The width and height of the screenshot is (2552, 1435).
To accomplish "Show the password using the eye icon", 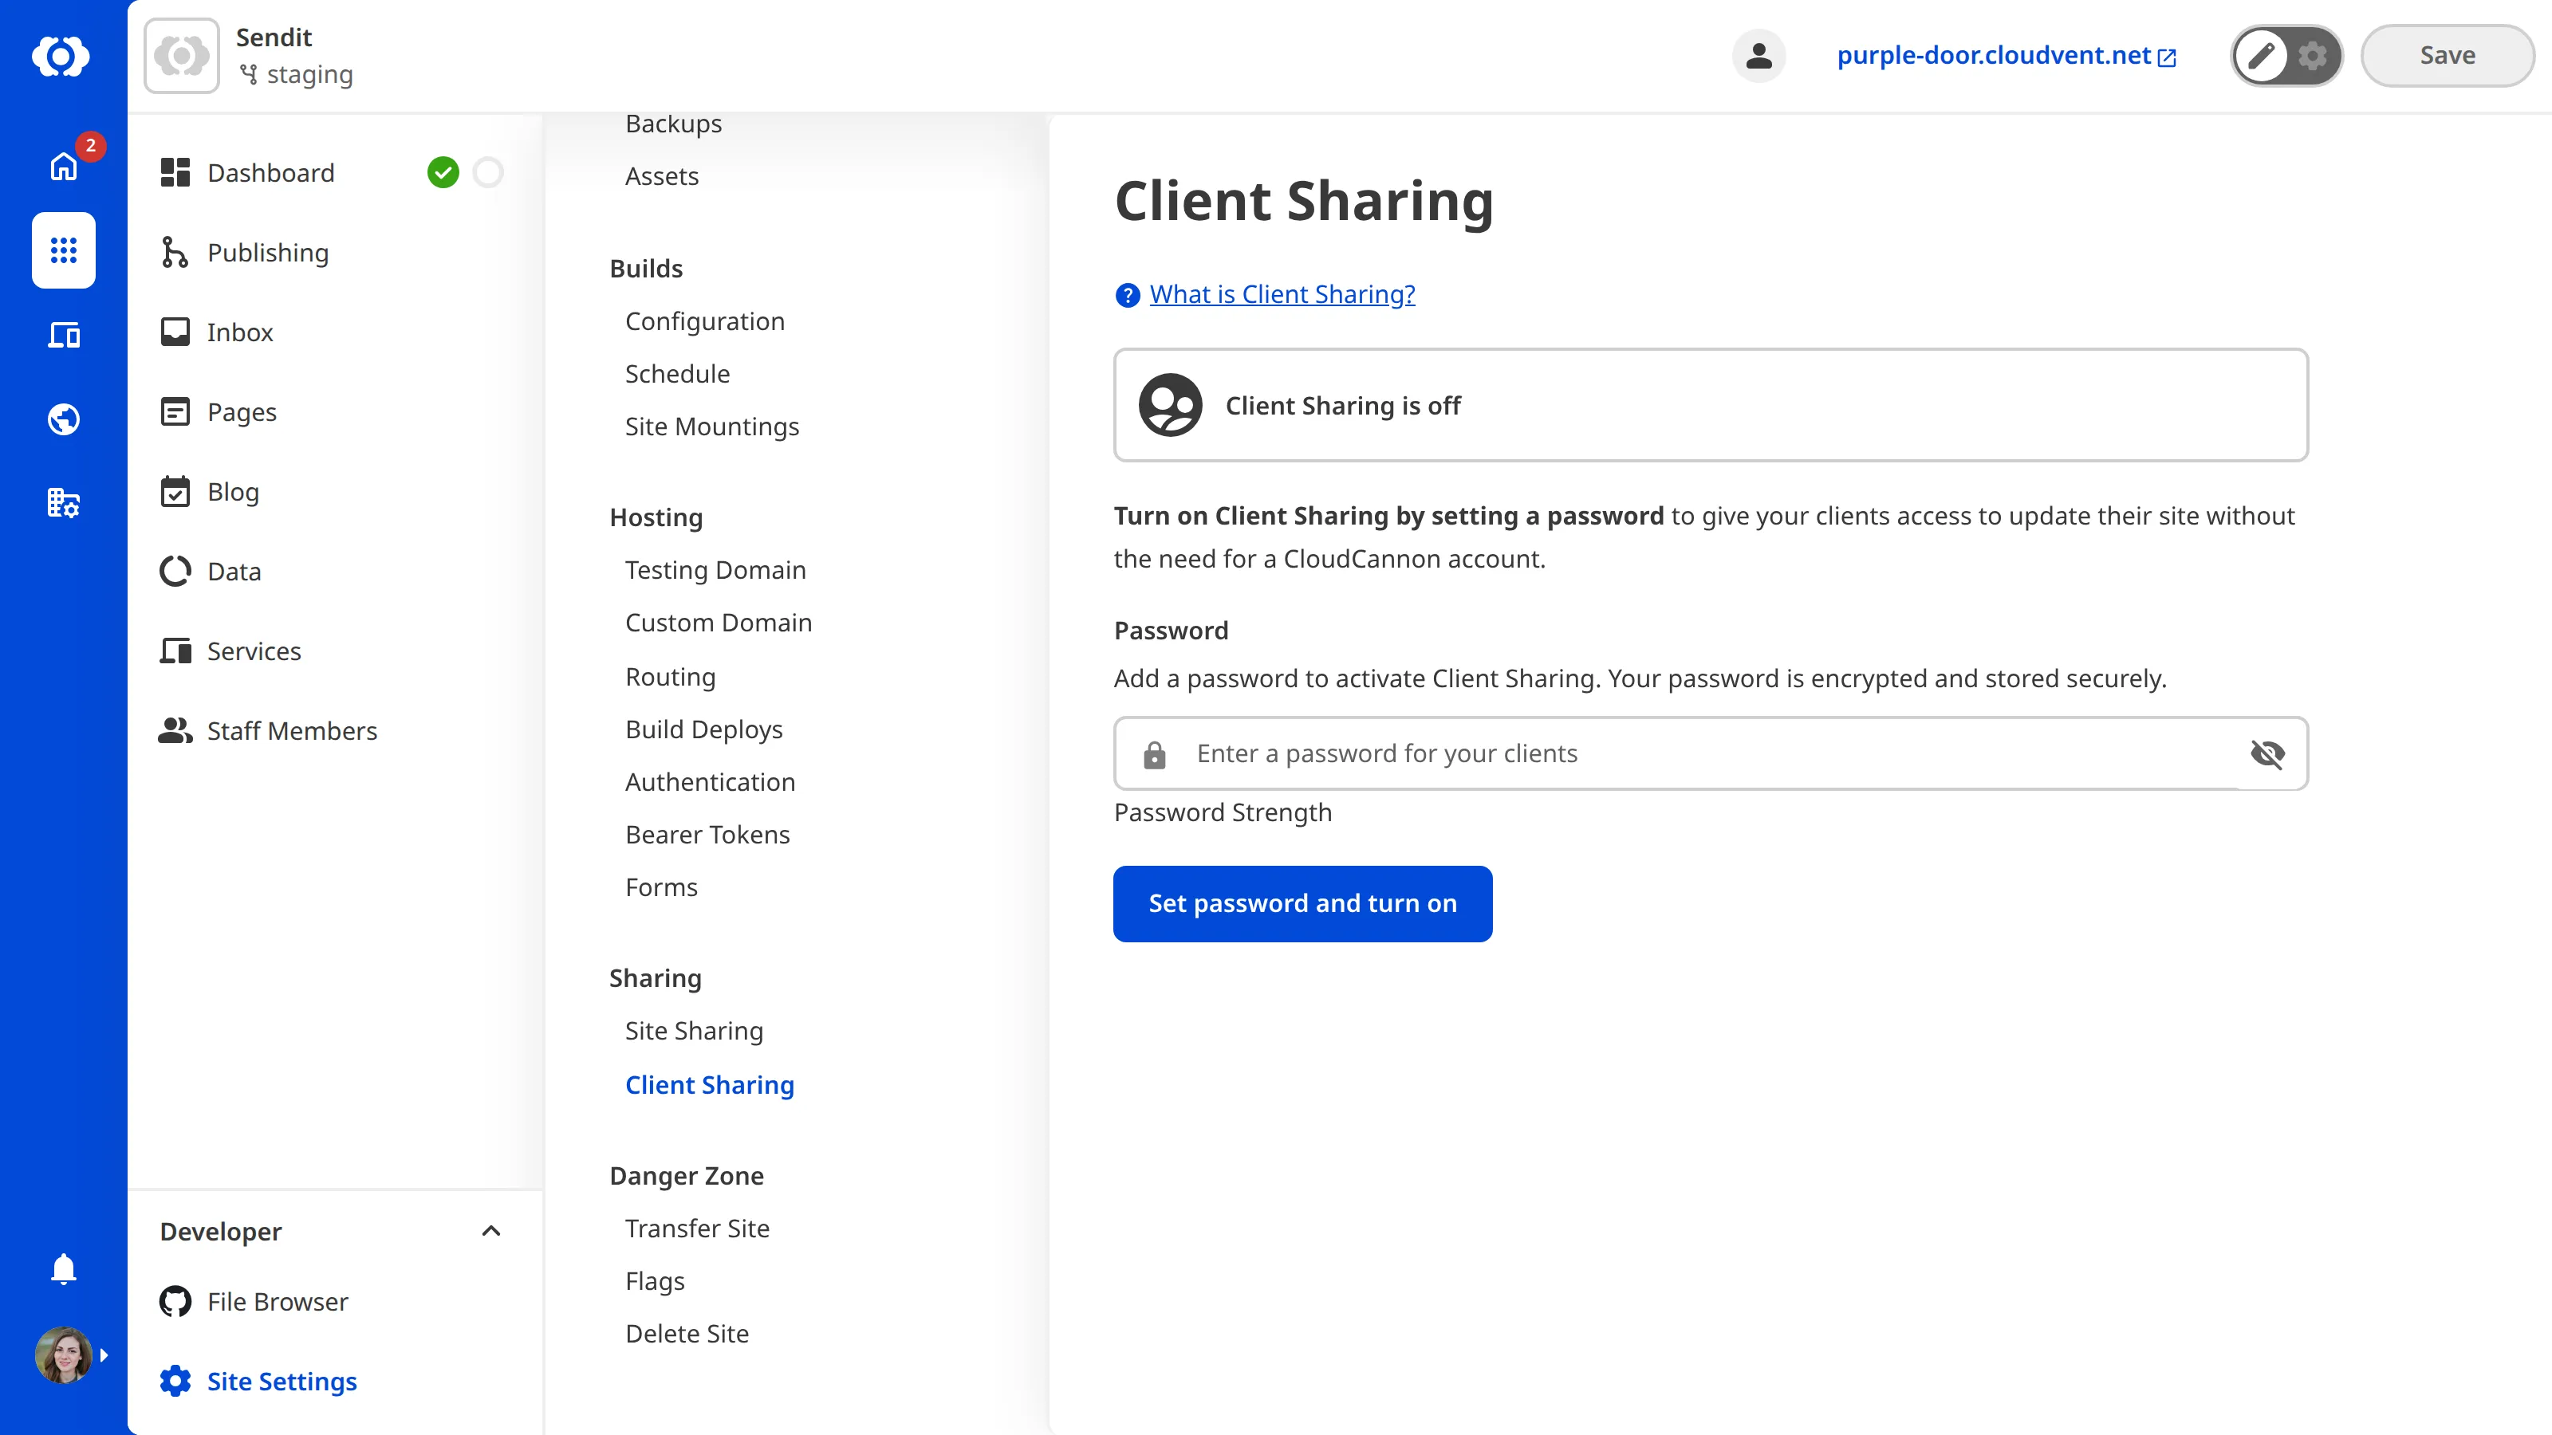I will pyautogui.click(x=2269, y=753).
